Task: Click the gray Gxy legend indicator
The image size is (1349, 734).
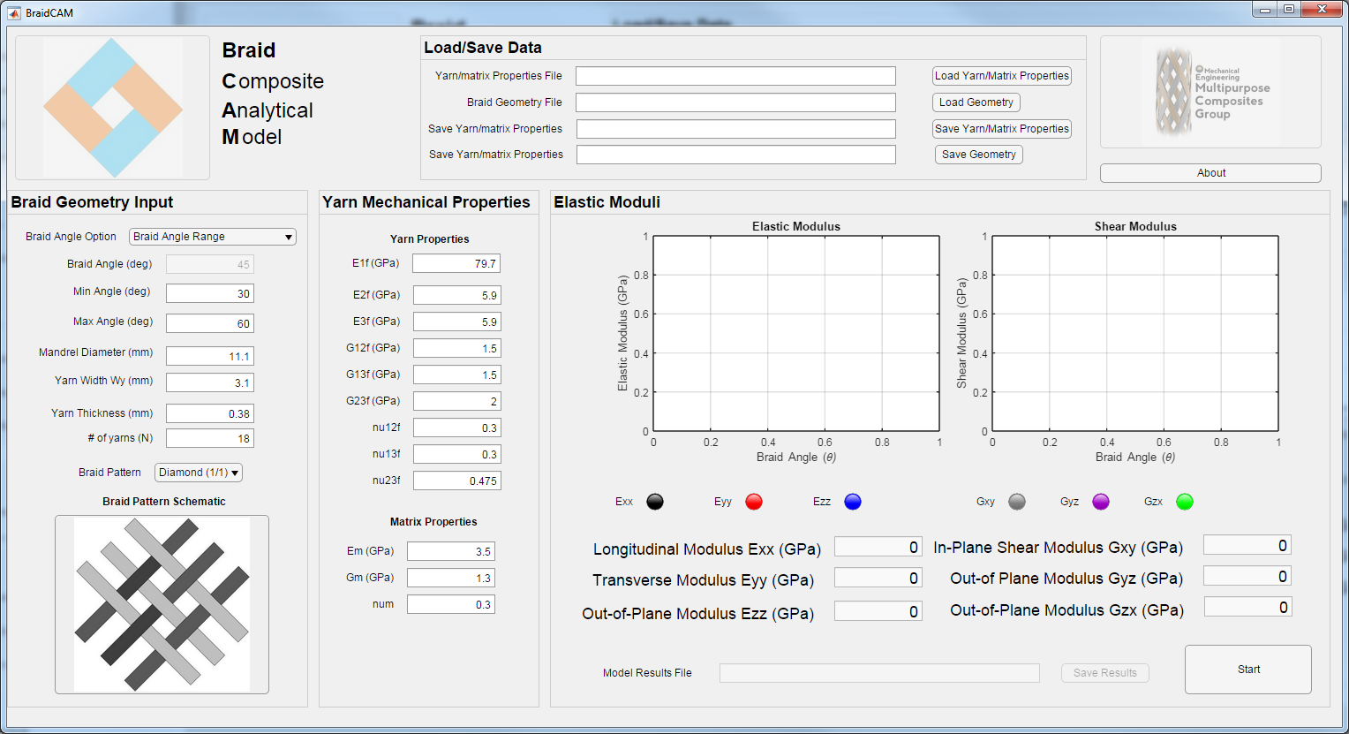Action: (1017, 502)
